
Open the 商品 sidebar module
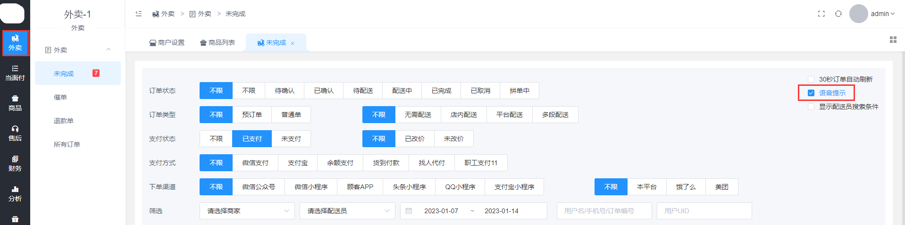15,103
